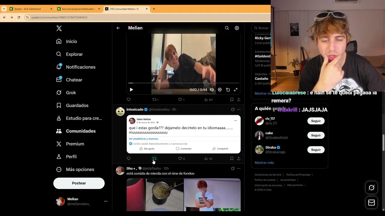Mute the video volume
Image resolution: width=385 pixels, height=216 pixels.
click(212, 90)
